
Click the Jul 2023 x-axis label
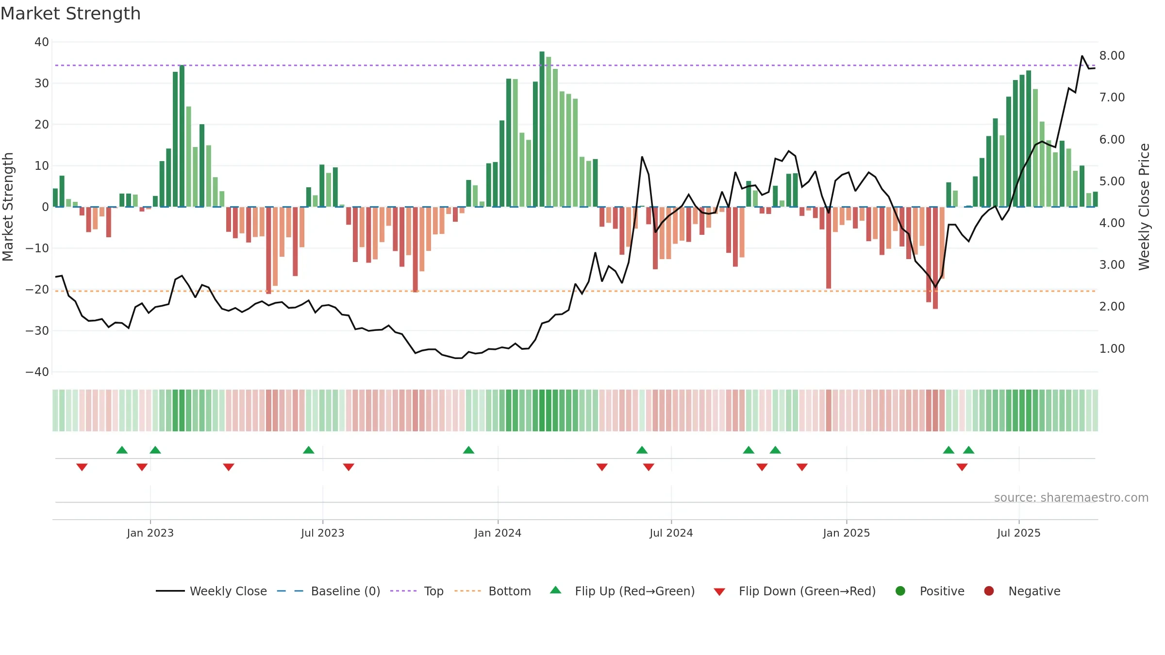tap(322, 533)
